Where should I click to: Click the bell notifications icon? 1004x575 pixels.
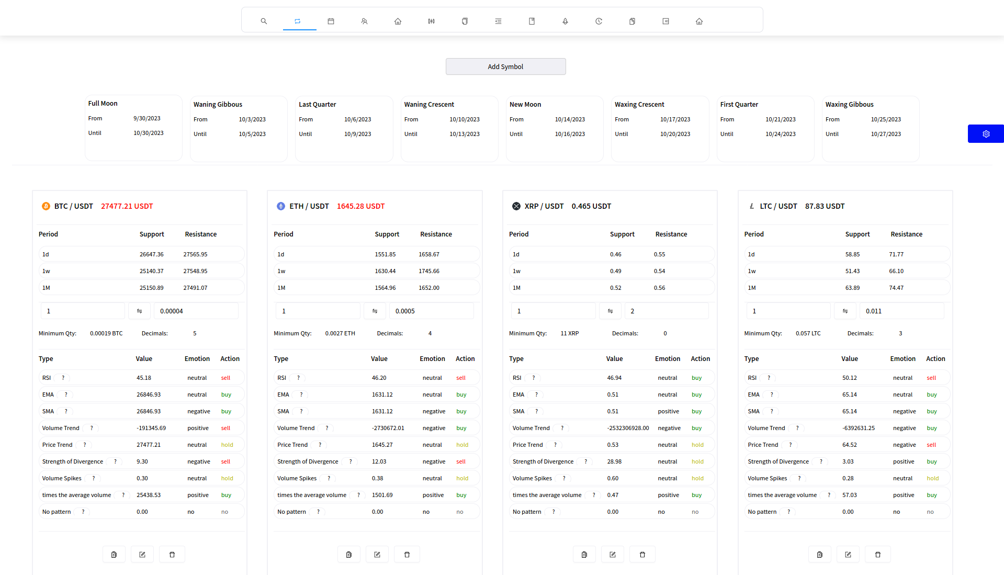tap(565, 21)
